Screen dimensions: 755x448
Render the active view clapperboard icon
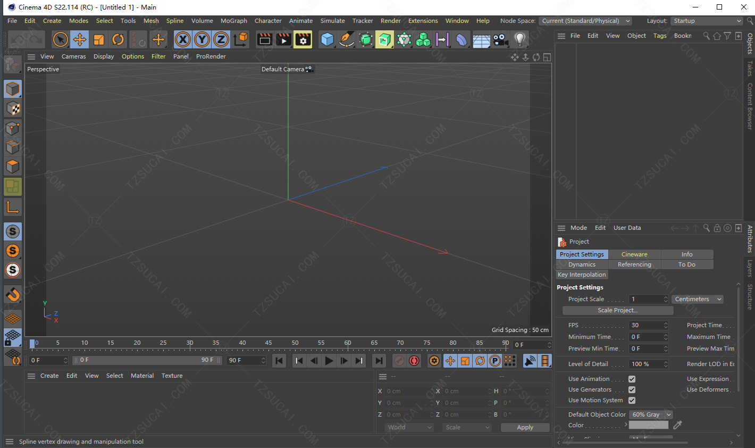[x=264, y=39]
